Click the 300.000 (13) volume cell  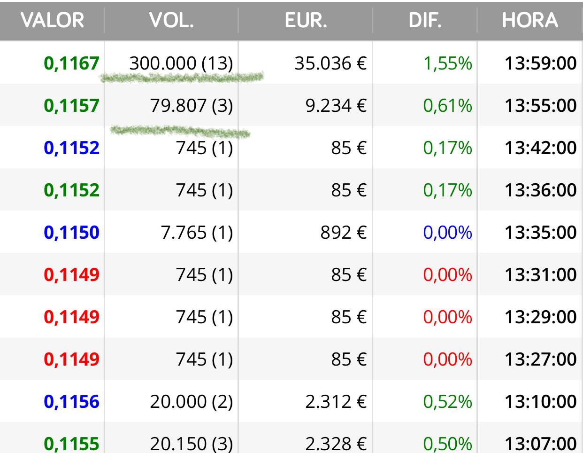click(181, 63)
